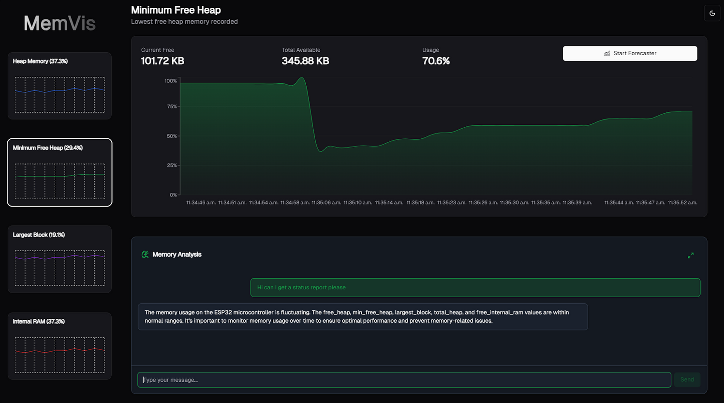Toggle dark mode with the moon icon

coord(712,14)
